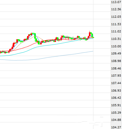The image size is (122, 129).
Task: Select the 112.56 label on price scale
Action: [x=116, y=9]
